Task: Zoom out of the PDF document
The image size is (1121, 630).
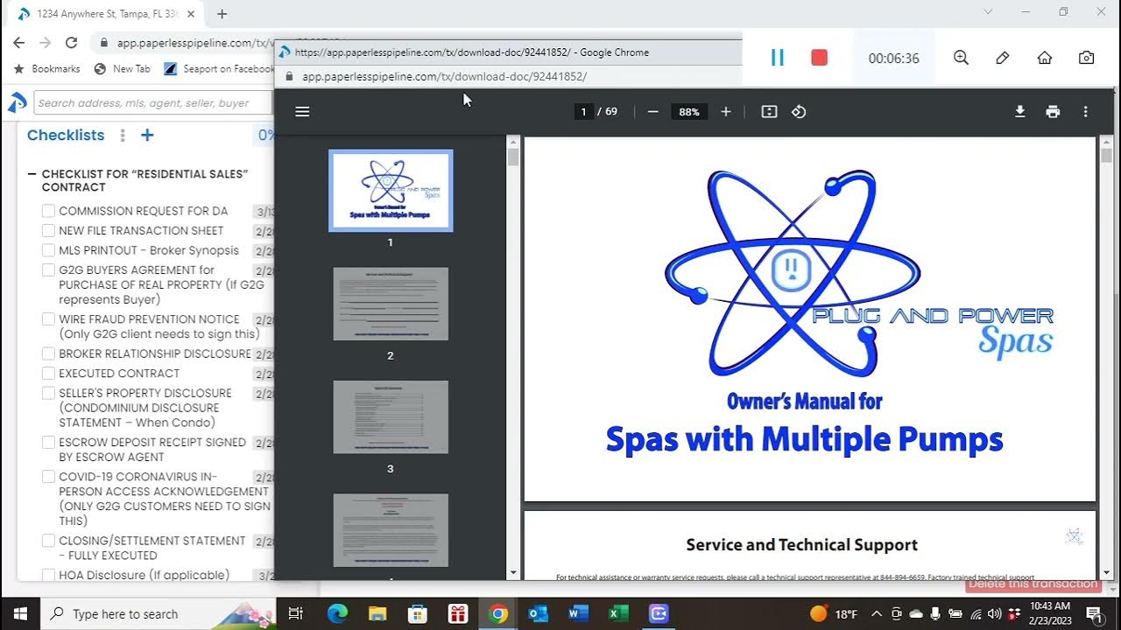Action: [x=652, y=112]
